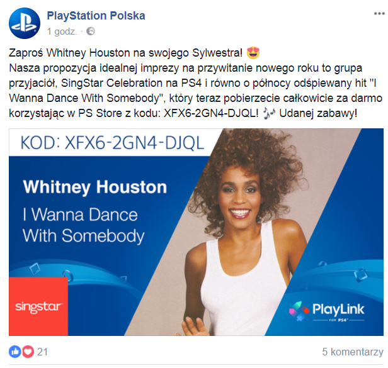Viewport: 388px width, 368px height.
Task: Click the "1 godz." timestamp link
Action: (x=62, y=31)
